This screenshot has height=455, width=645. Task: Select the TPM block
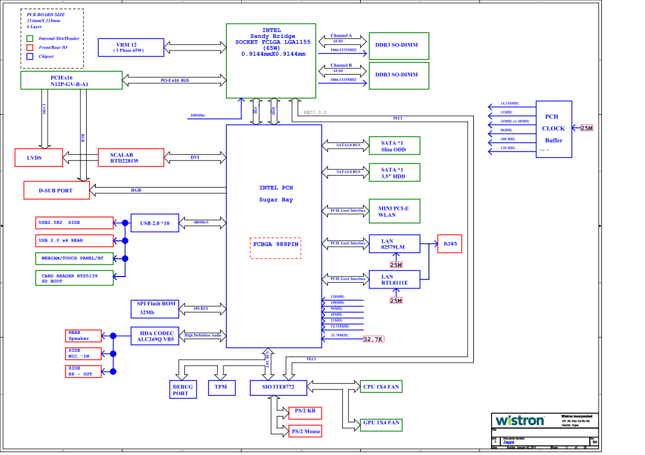tap(222, 388)
